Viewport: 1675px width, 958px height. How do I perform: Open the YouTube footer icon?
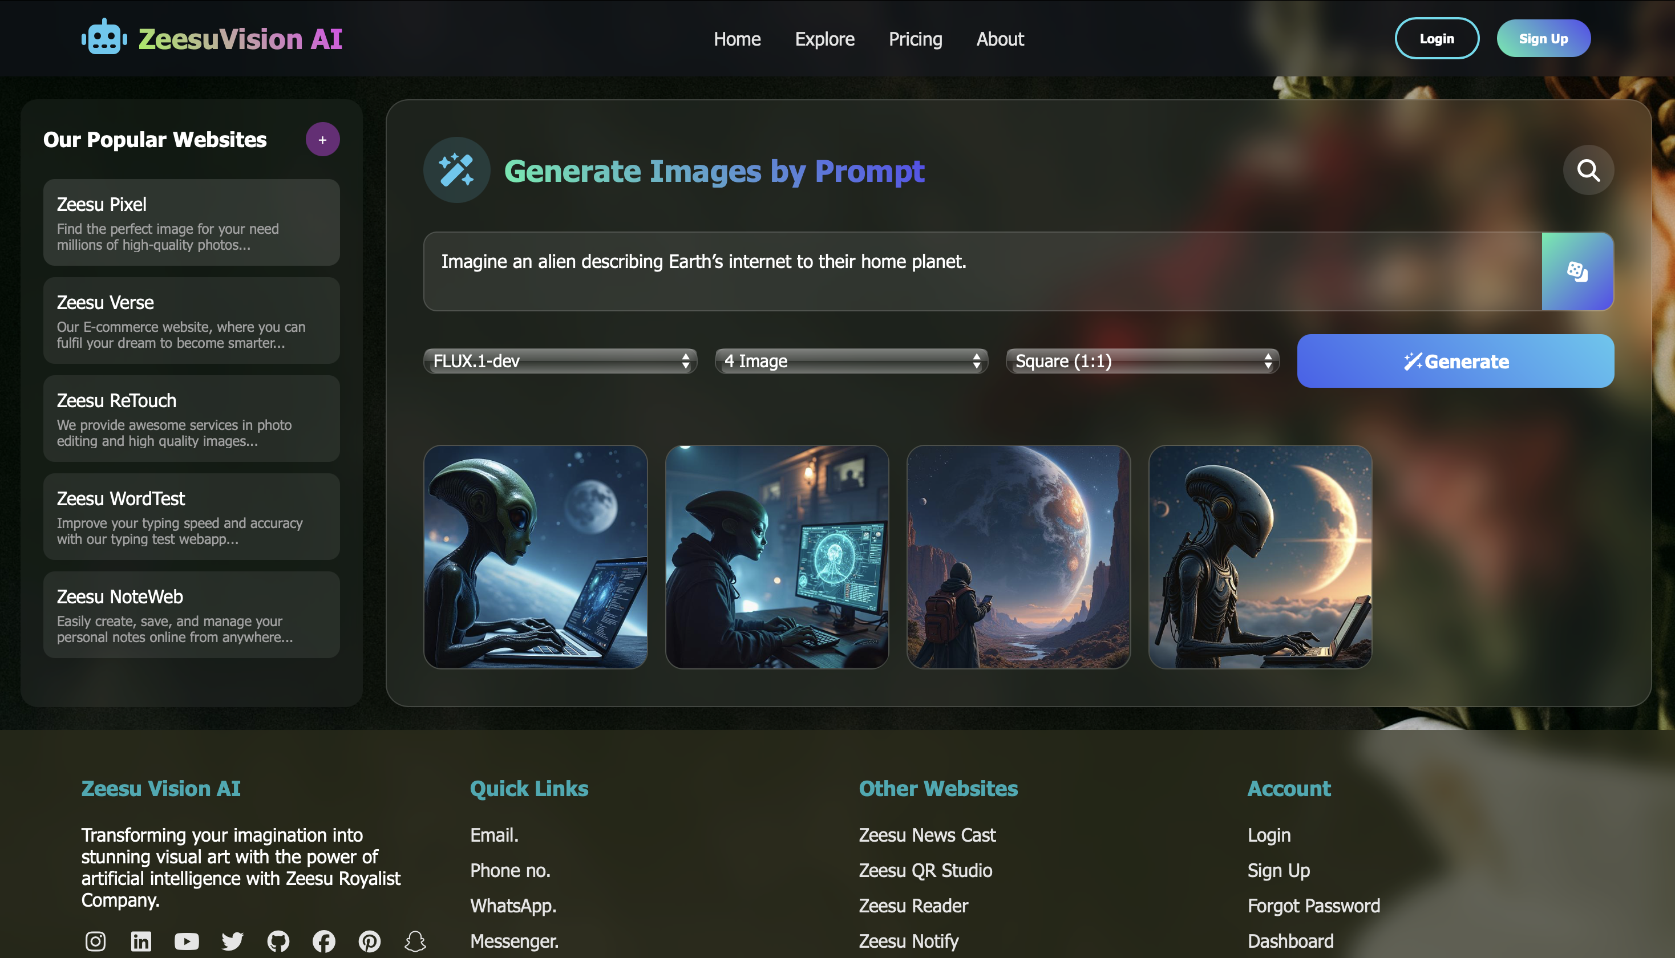(x=187, y=941)
